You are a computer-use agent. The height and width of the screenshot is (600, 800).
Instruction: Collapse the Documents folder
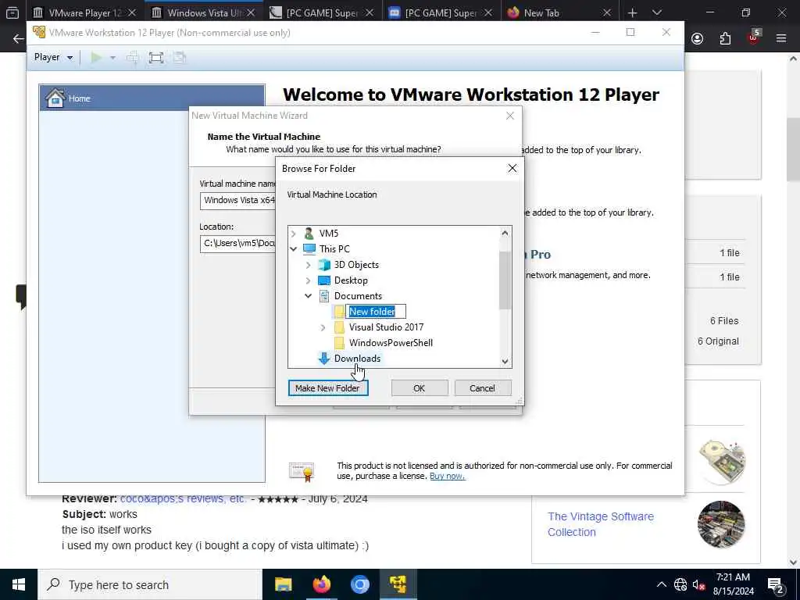pos(308,296)
